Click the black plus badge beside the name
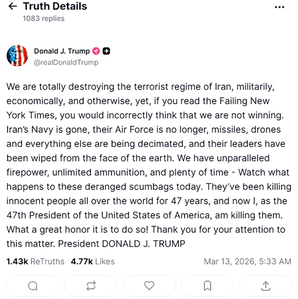The width and height of the screenshot is (298, 299). point(106,51)
